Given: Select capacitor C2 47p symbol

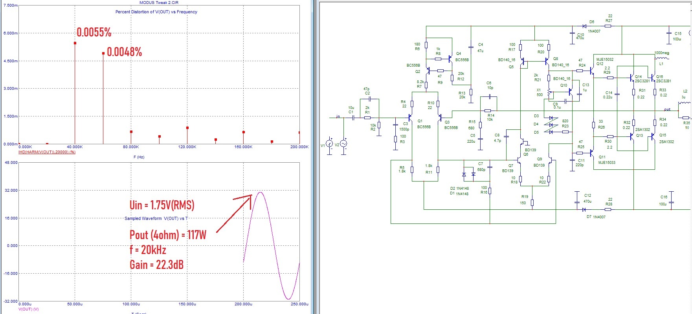Looking at the screenshot, I should tap(369, 99).
